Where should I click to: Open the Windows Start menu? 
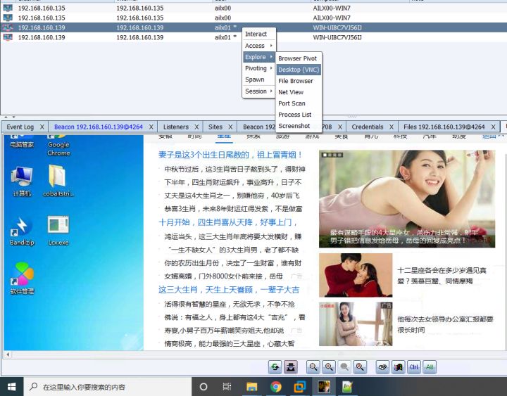coord(12,387)
